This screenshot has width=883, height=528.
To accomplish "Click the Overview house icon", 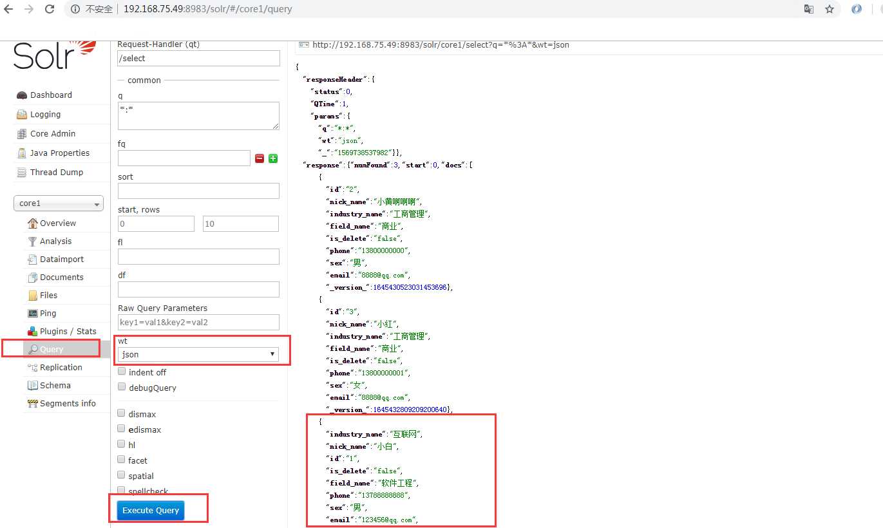I will pyautogui.click(x=33, y=223).
